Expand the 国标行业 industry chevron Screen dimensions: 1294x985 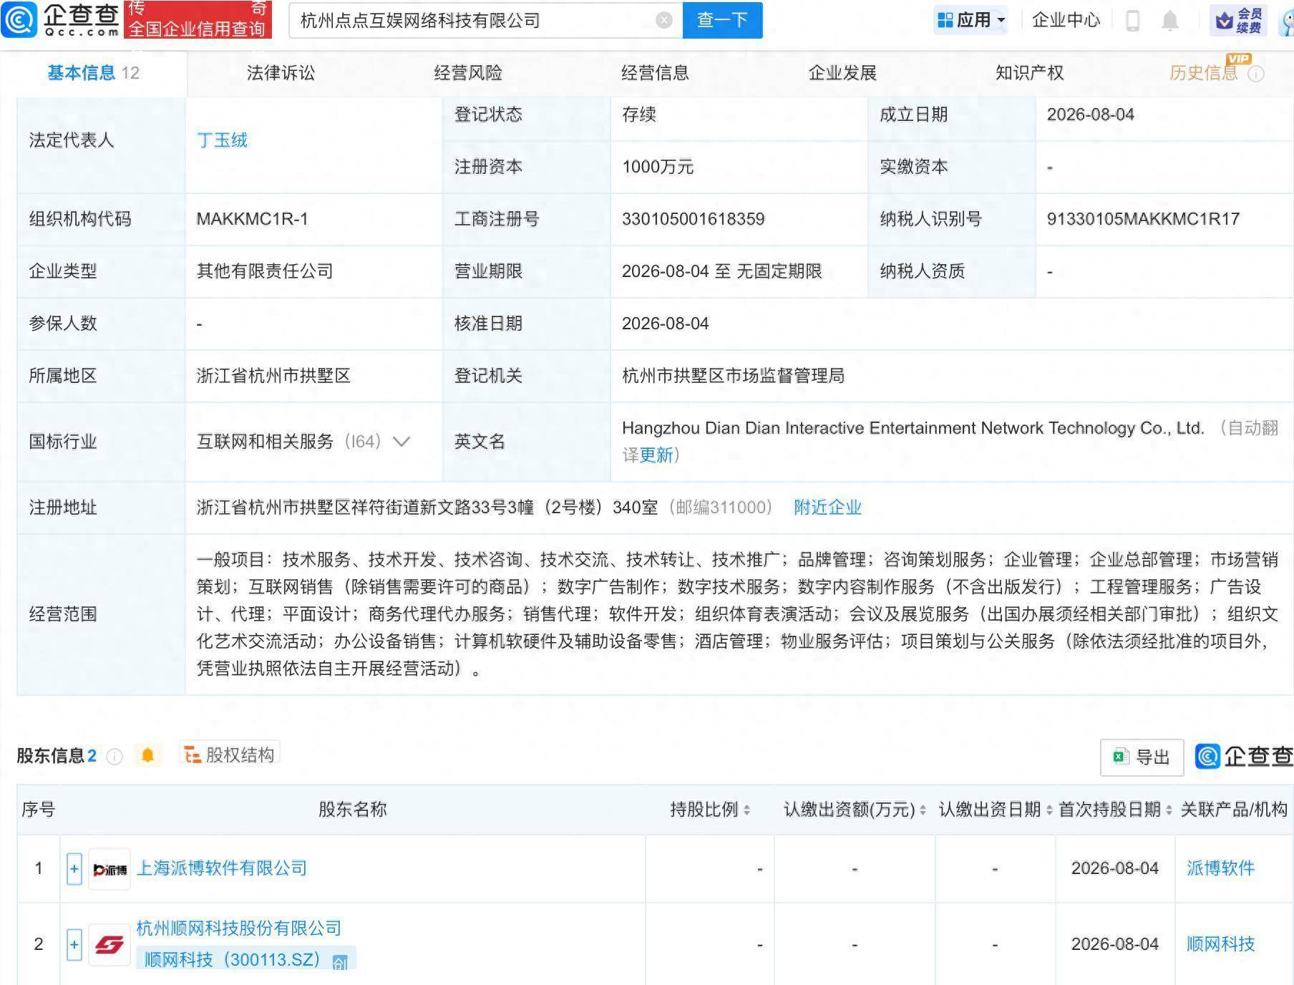click(402, 442)
